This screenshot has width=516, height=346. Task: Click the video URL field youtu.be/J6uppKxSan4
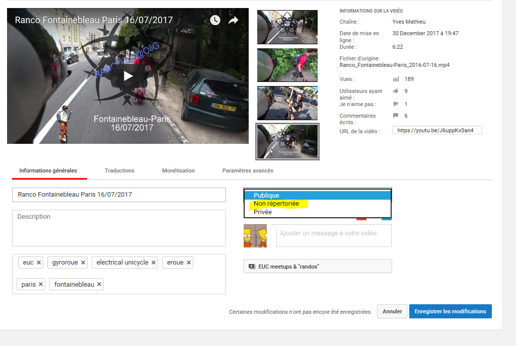(x=437, y=130)
